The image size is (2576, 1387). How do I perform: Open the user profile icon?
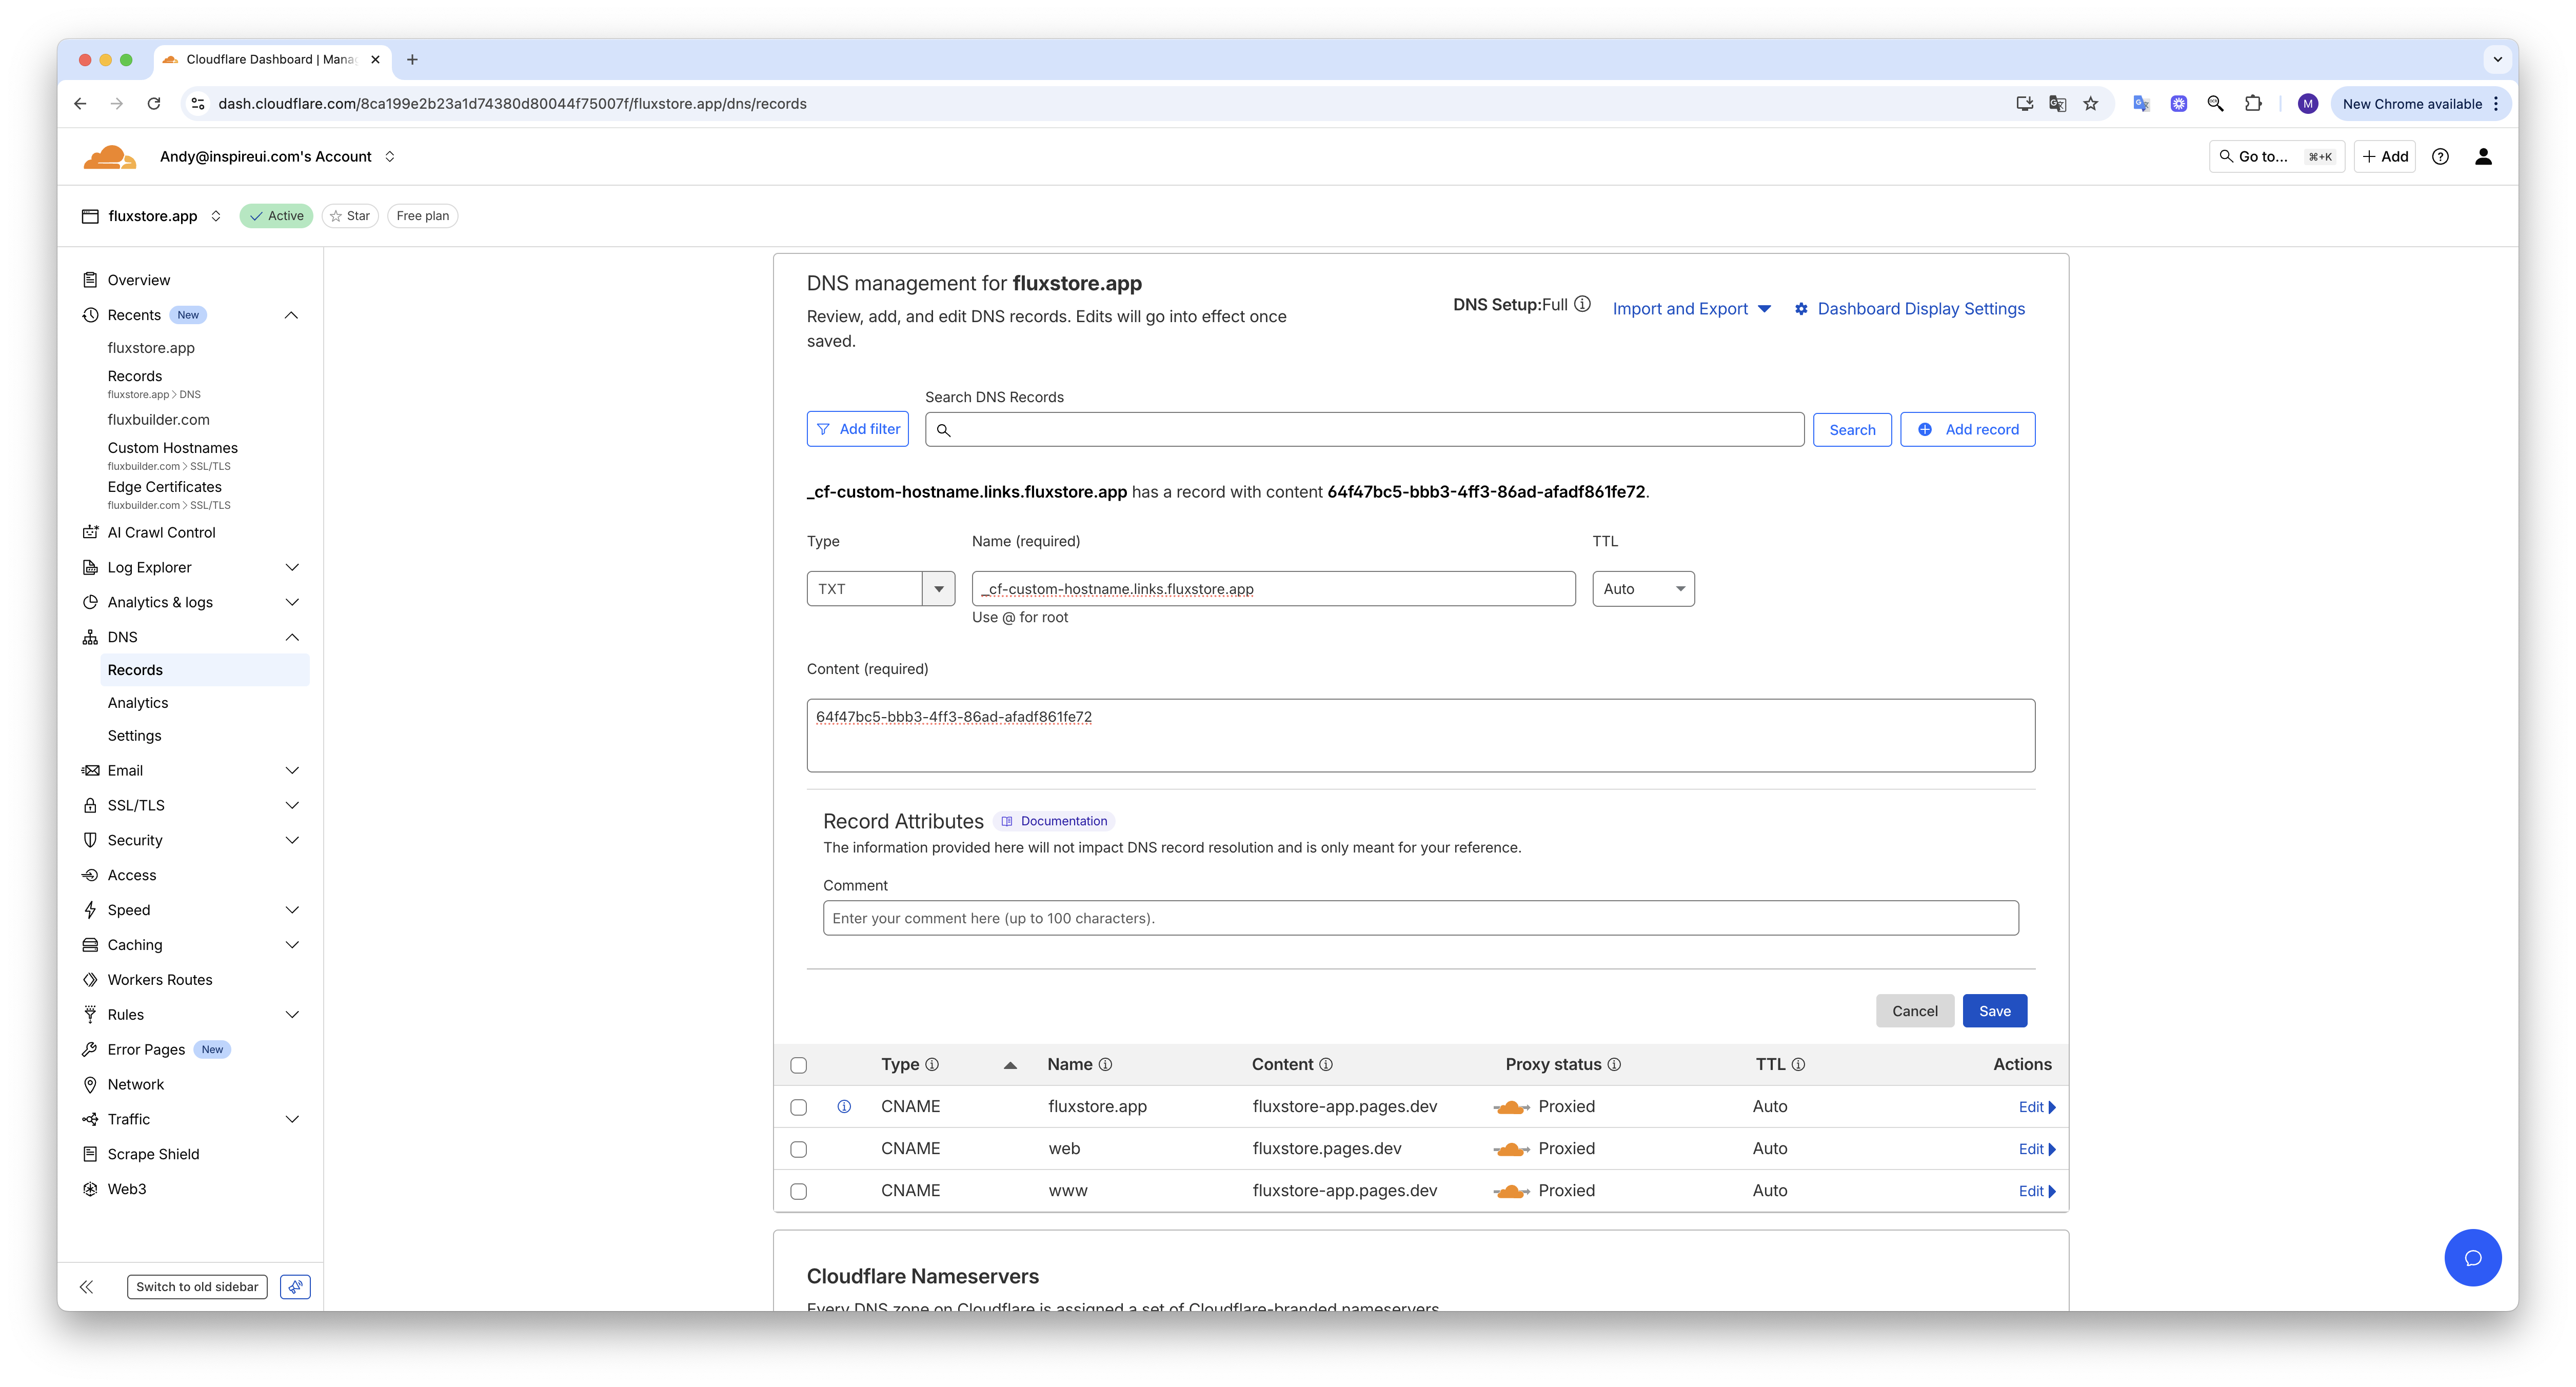(2483, 157)
